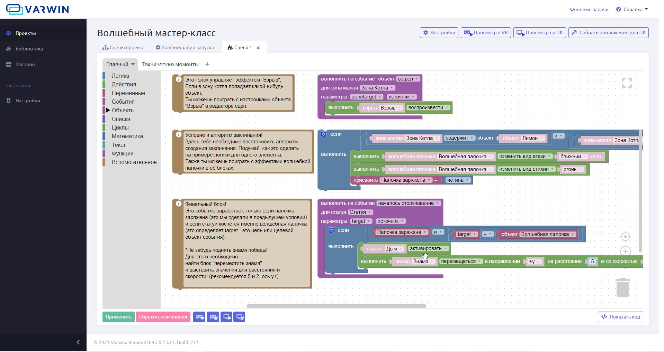Add a new workspace tab with plus
The height and width of the screenshot is (352, 664).
click(x=207, y=64)
